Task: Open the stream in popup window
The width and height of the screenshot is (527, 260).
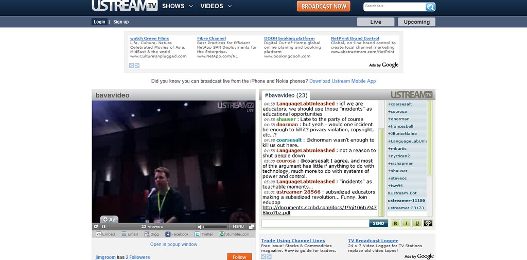Action: (174, 245)
